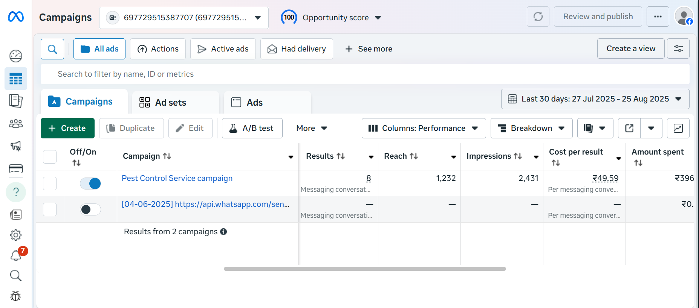699x308 pixels.
Task: Open the Breakdown dropdown
Action: pyautogui.click(x=531, y=128)
